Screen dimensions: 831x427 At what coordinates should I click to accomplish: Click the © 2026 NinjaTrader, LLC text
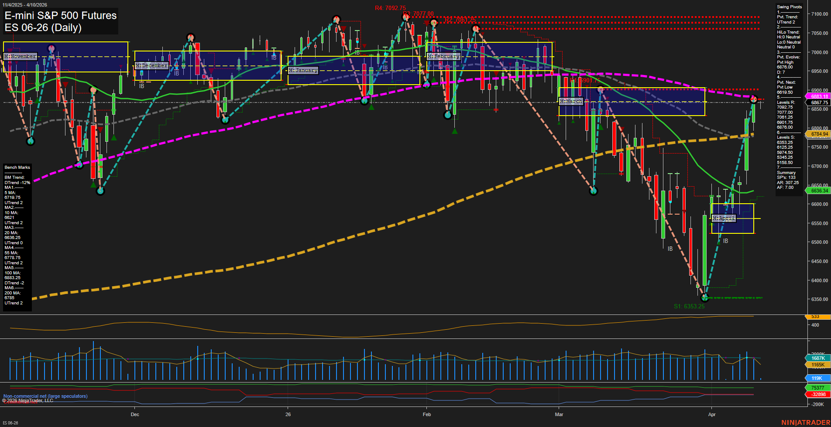point(27,400)
